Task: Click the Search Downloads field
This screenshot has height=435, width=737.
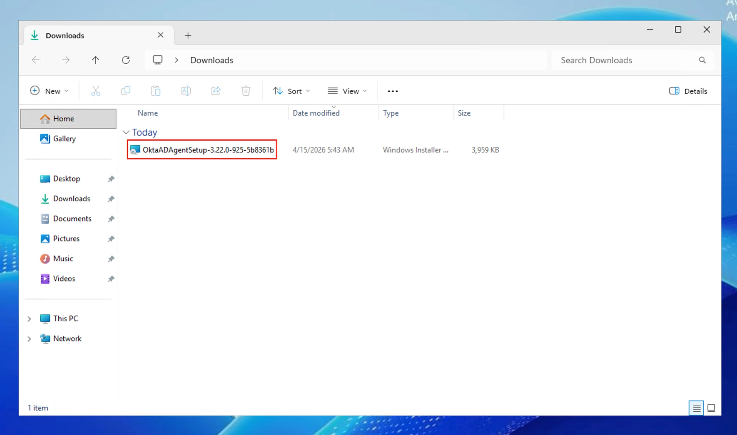Action: coord(632,60)
